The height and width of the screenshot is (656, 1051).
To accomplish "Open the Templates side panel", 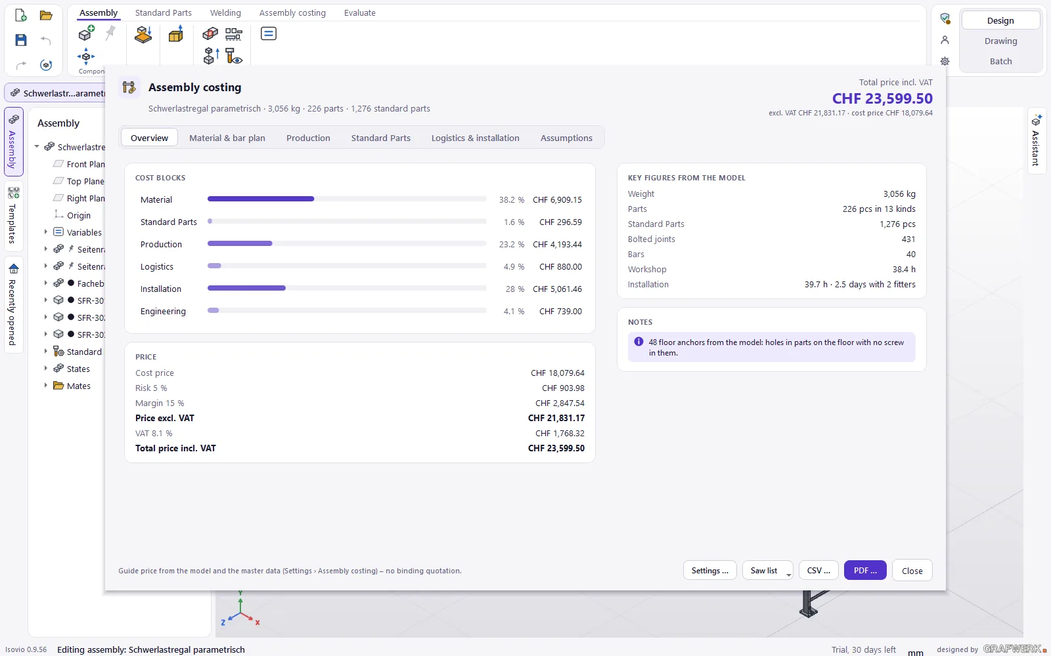I will [x=13, y=215].
